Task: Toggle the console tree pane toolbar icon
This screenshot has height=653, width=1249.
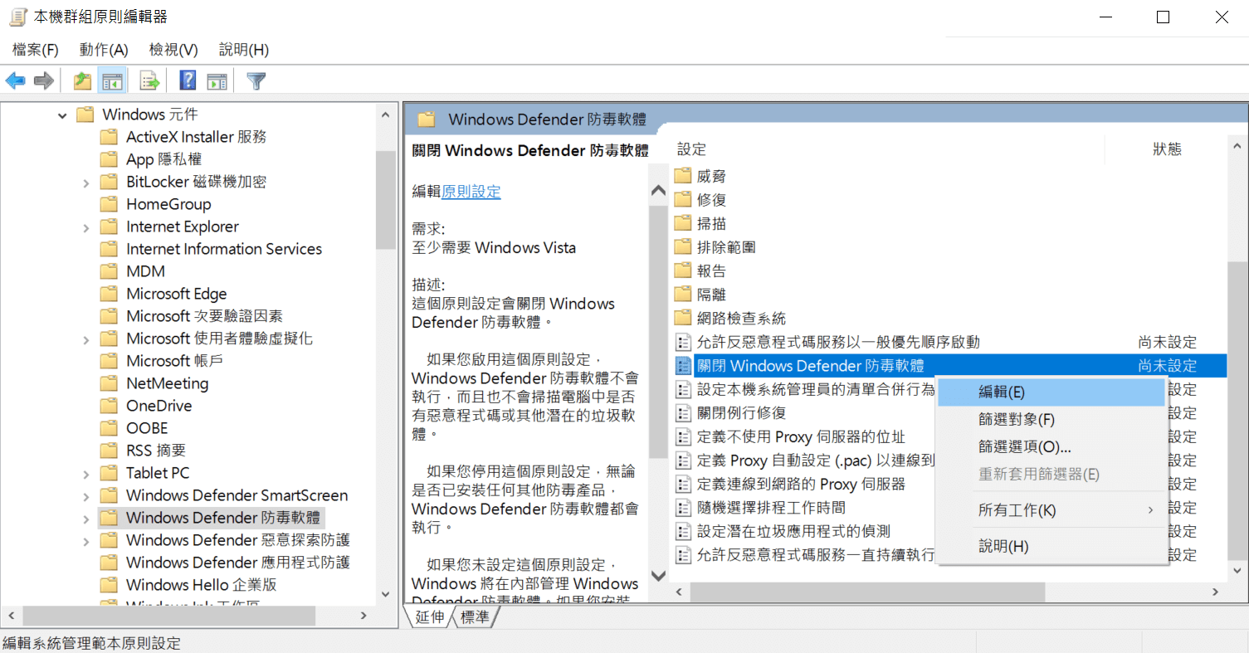Action: coord(112,80)
